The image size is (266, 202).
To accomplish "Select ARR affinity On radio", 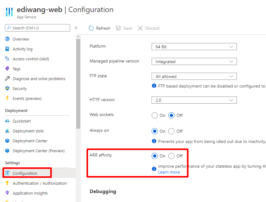I will point(154,156).
